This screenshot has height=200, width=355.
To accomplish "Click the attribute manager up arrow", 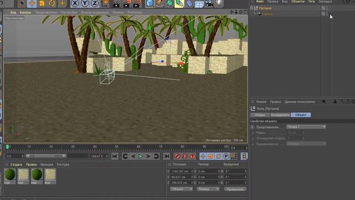I will pyautogui.click(x=335, y=102).
